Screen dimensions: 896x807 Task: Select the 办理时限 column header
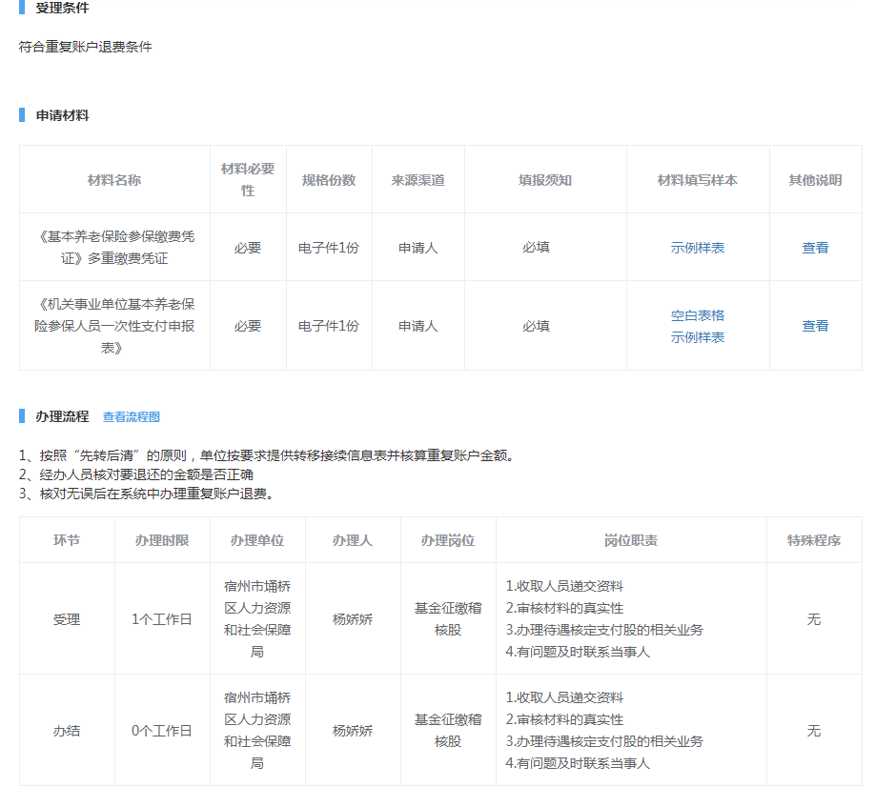pyautogui.click(x=162, y=540)
